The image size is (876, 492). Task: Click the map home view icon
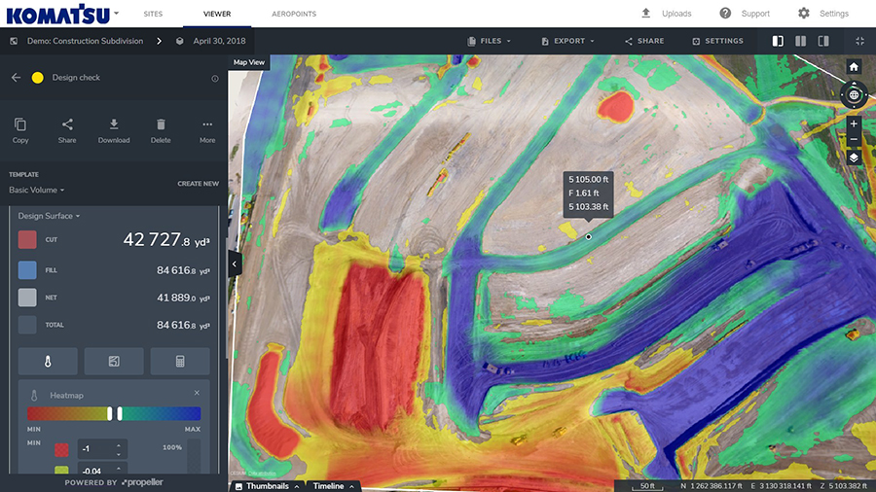854,67
